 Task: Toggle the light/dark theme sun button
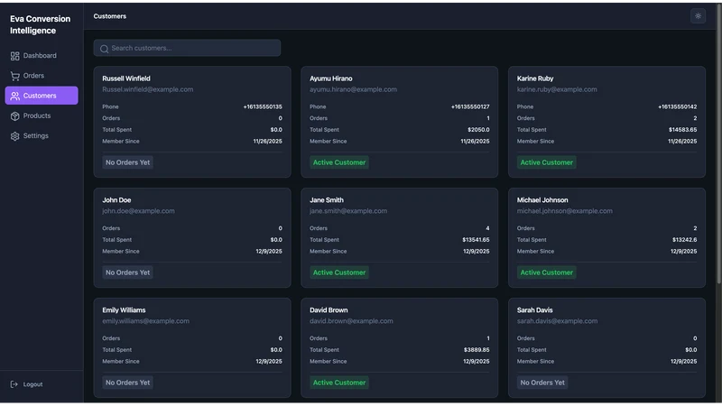pos(698,16)
